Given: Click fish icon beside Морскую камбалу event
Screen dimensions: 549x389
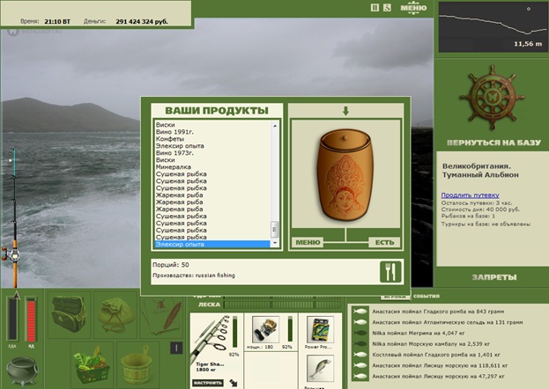Looking at the screenshot, I should tap(360, 344).
